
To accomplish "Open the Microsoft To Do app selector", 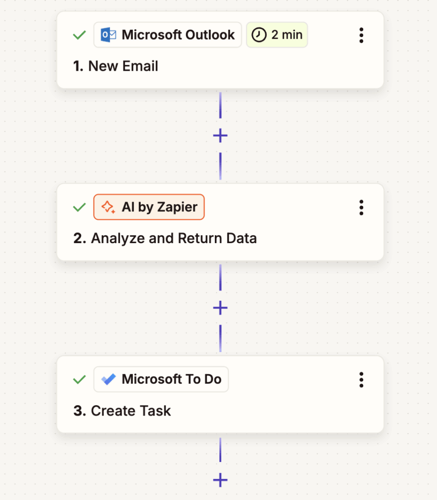I will (161, 379).
